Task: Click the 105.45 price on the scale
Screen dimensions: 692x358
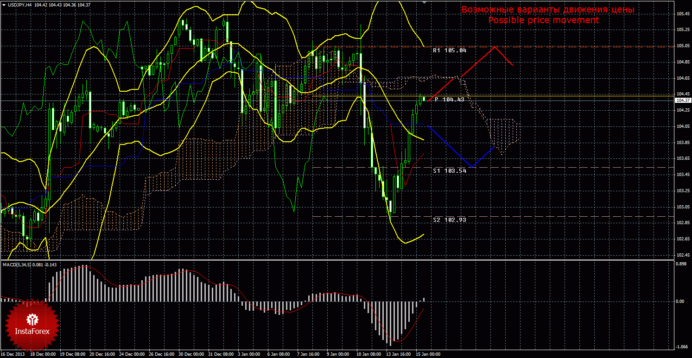Action: click(681, 14)
